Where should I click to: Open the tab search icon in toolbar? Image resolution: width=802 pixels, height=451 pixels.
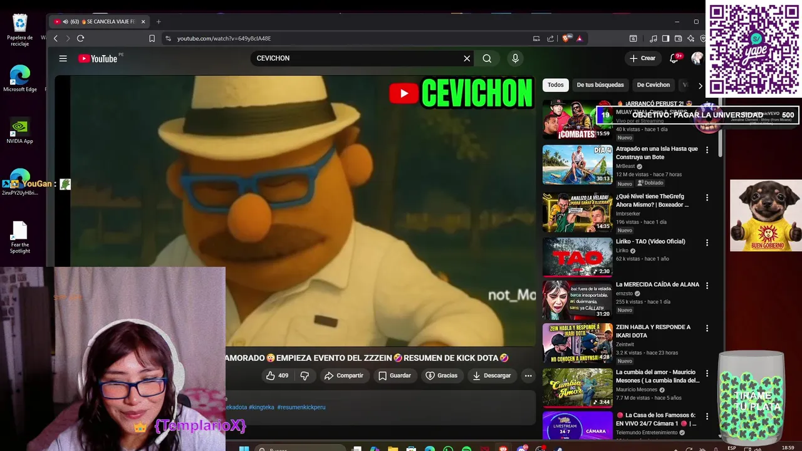point(633,38)
